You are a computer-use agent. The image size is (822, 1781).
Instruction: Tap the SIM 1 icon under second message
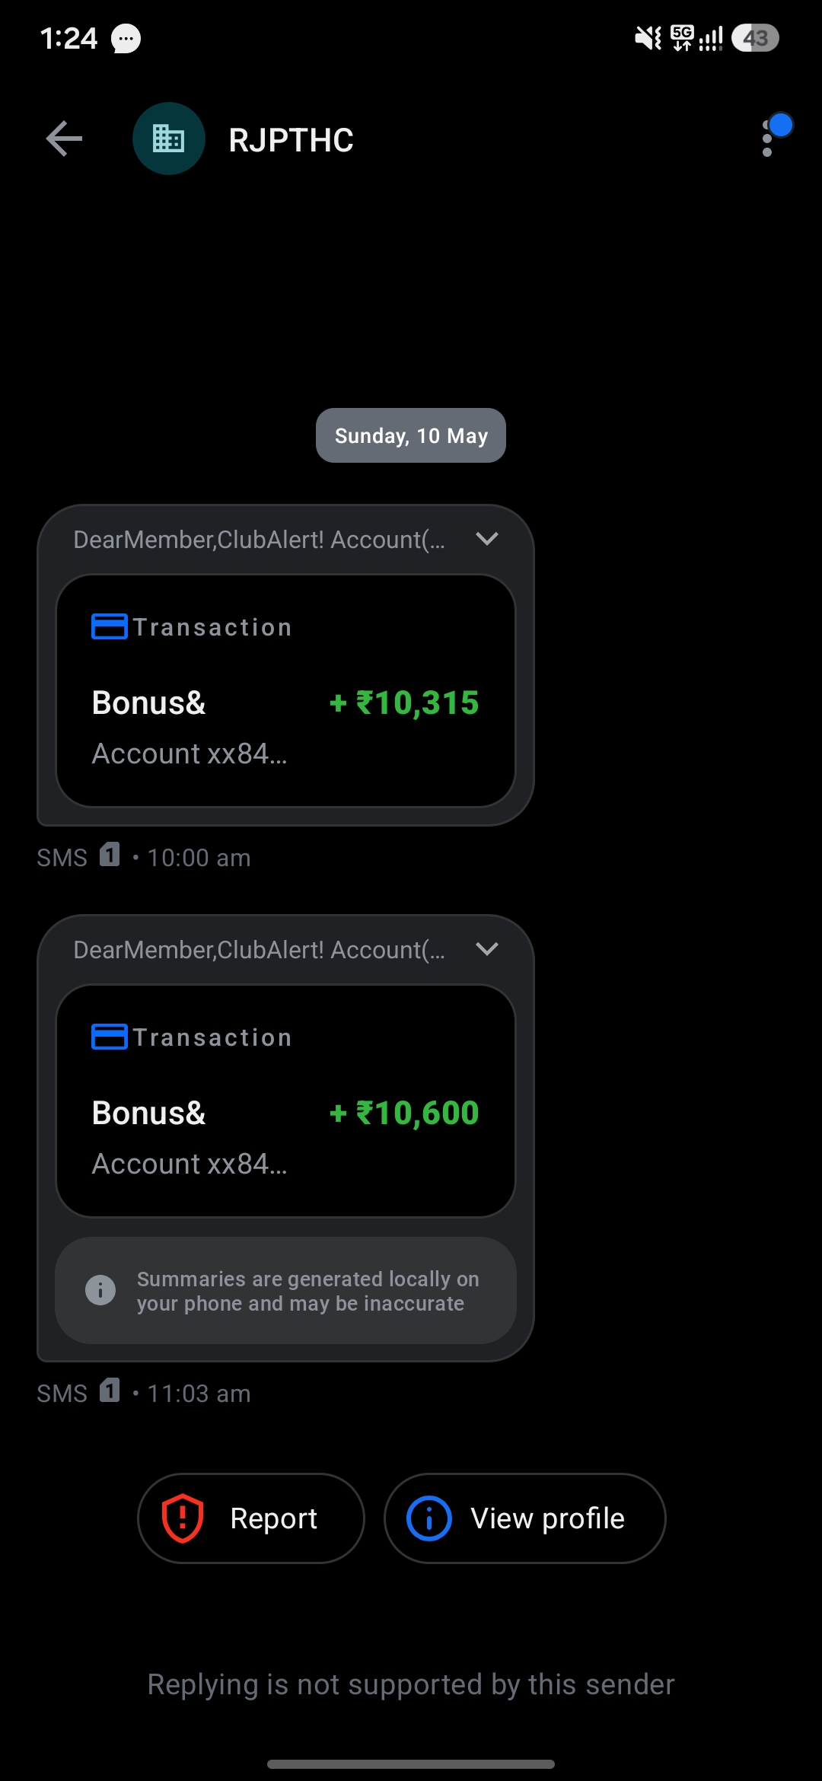click(x=110, y=1391)
